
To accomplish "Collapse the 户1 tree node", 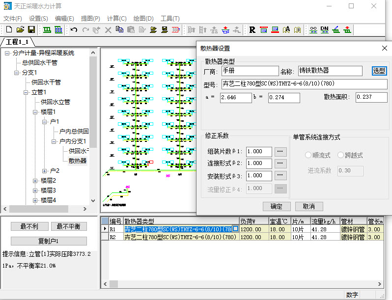I will (x=45, y=122).
